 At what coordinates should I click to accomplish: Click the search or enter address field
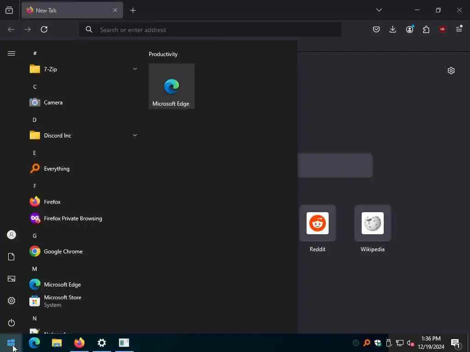point(210,30)
